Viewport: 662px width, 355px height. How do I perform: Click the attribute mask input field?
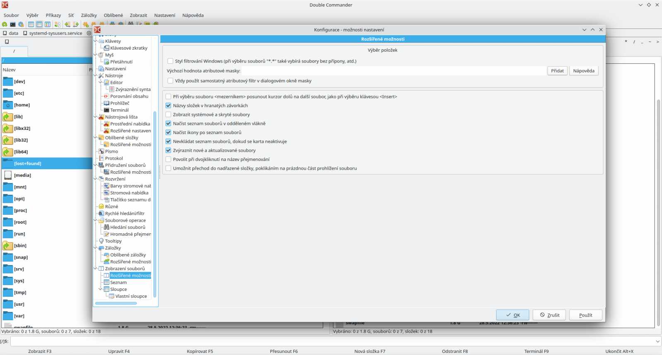click(x=393, y=71)
